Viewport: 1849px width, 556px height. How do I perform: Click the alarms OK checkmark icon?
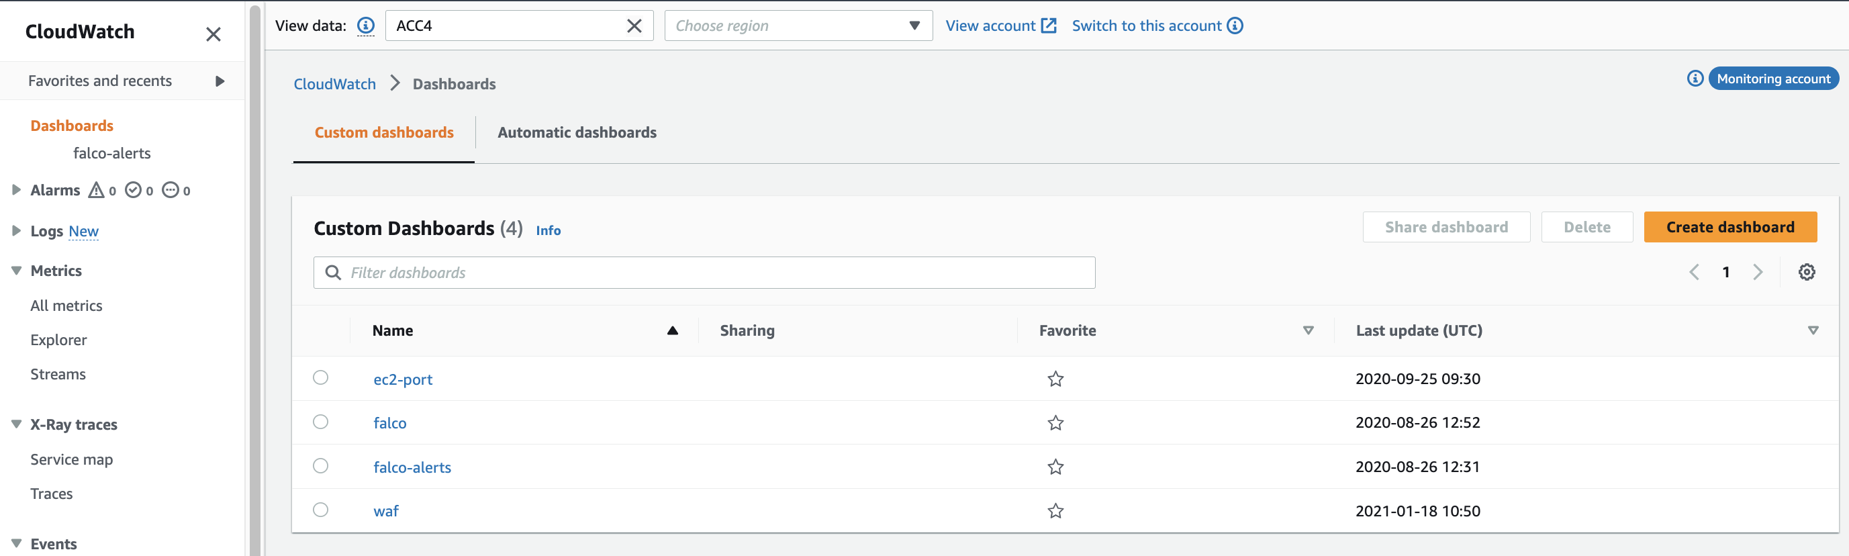point(133,189)
